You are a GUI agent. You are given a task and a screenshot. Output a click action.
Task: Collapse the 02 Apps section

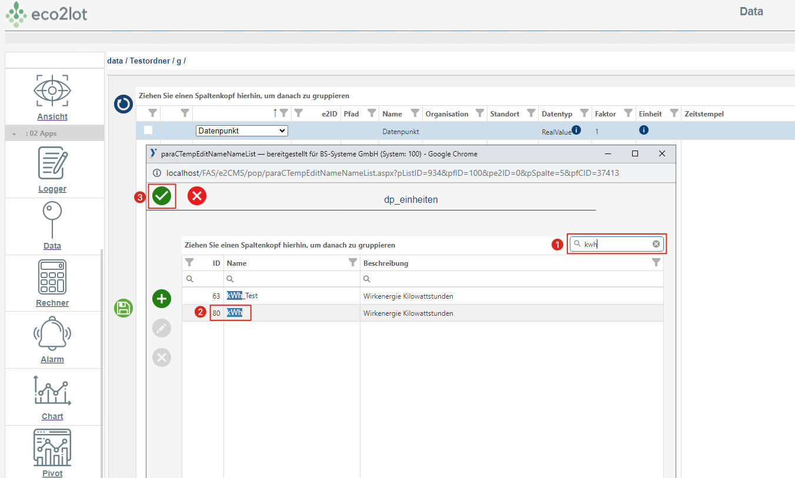tap(14, 134)
